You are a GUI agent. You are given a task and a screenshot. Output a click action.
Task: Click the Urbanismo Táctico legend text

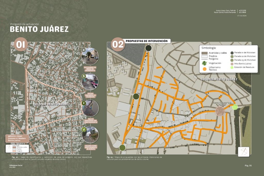click(214, 68)
